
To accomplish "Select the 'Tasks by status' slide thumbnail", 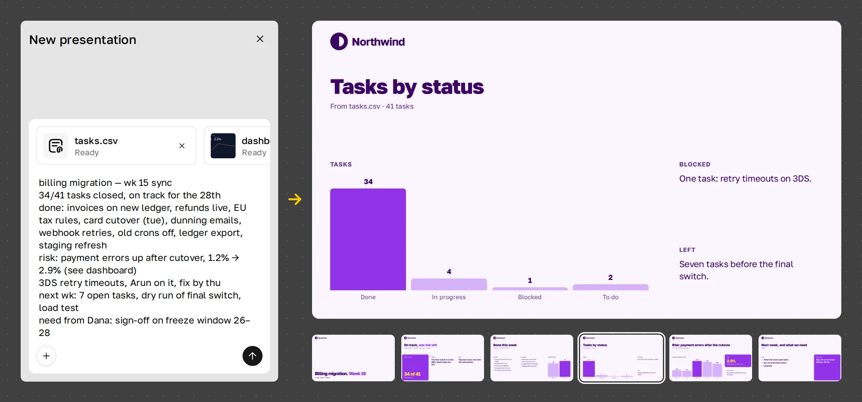I will 621,358.
